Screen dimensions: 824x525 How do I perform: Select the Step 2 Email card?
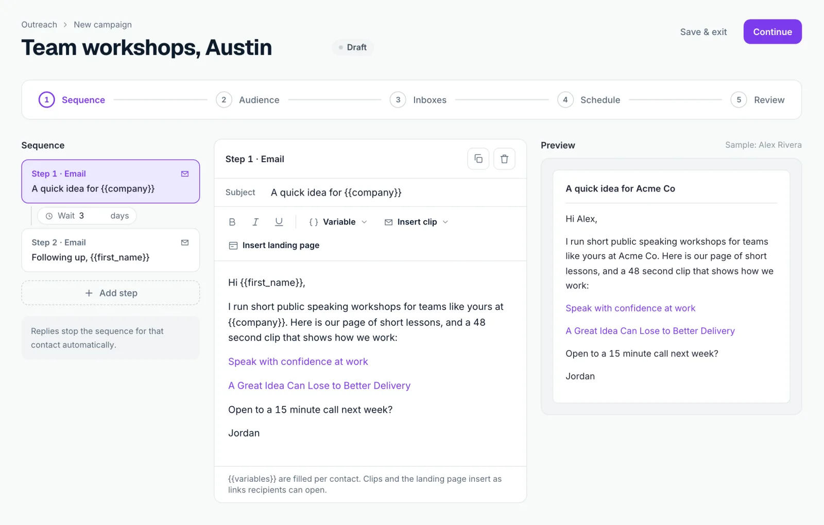pos(111,250)
